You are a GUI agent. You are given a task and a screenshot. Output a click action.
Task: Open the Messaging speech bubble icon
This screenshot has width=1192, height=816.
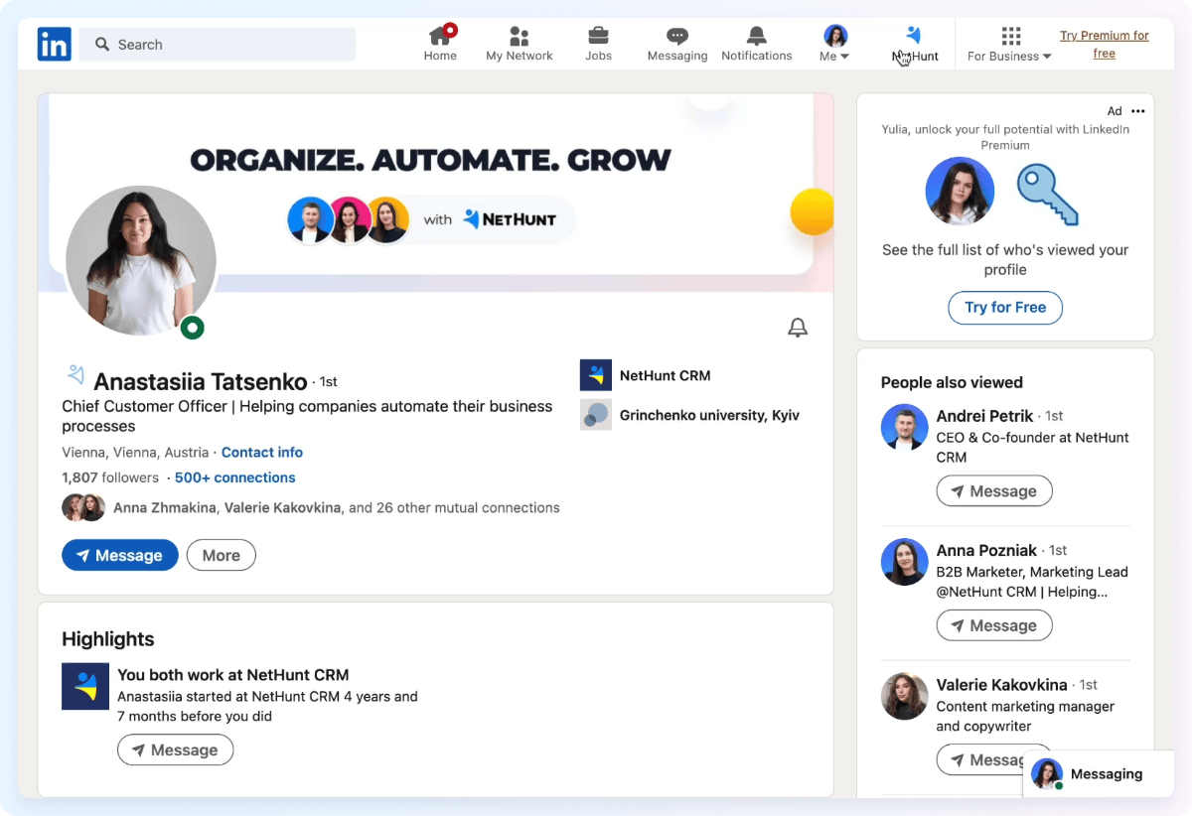click(x=677, y=37)
